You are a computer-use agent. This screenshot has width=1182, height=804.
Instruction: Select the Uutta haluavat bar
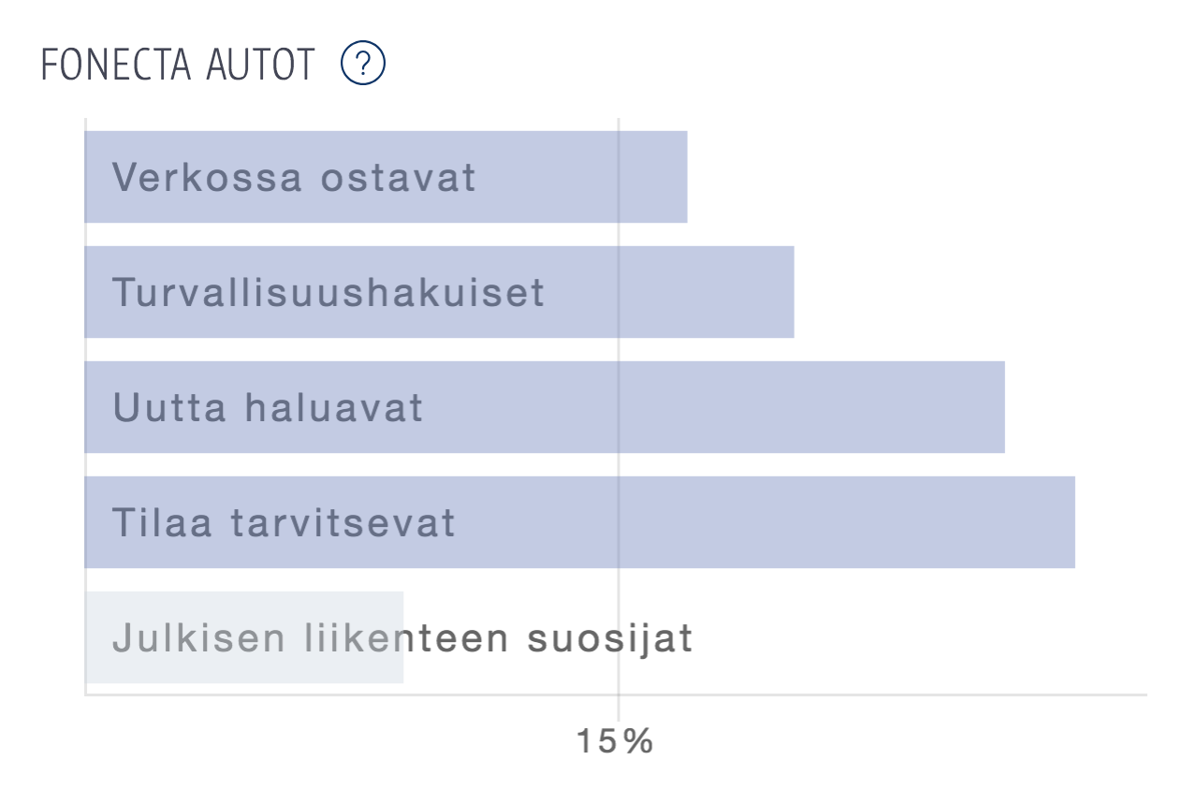(x=545, y=407)
